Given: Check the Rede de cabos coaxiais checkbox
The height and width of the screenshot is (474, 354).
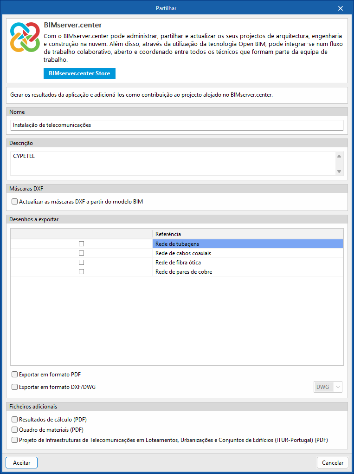Looking at the screenshot, I should coord(81,253).
